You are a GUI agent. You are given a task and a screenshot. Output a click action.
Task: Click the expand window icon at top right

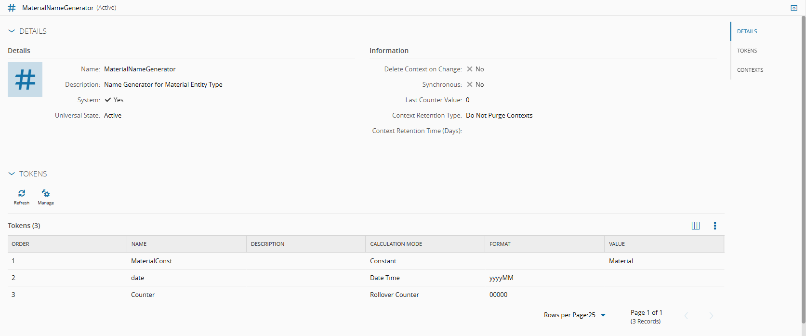(794, 8)
